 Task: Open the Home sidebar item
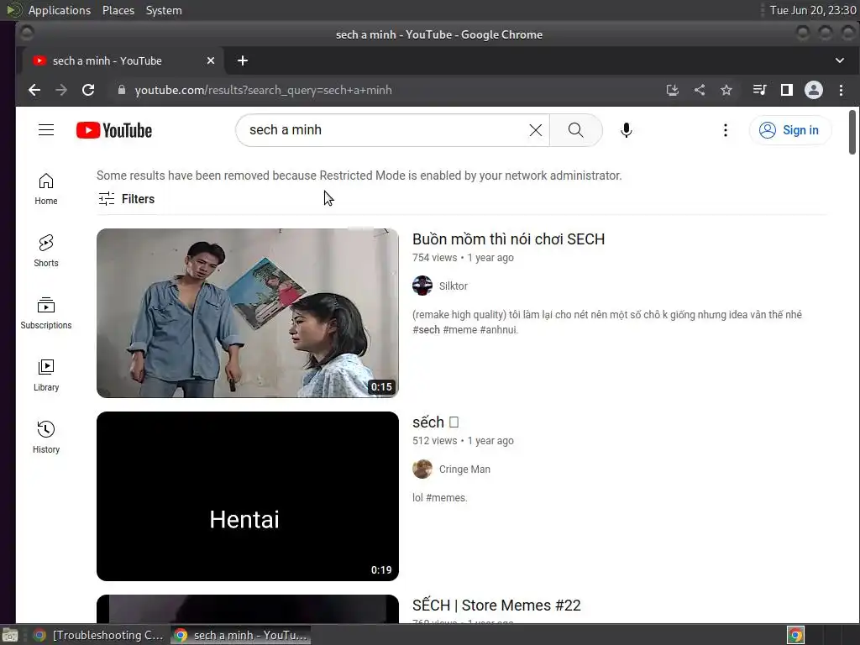tap(46, 189)
